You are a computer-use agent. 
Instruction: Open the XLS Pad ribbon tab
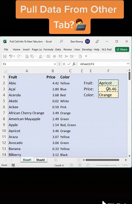[106, 49]
